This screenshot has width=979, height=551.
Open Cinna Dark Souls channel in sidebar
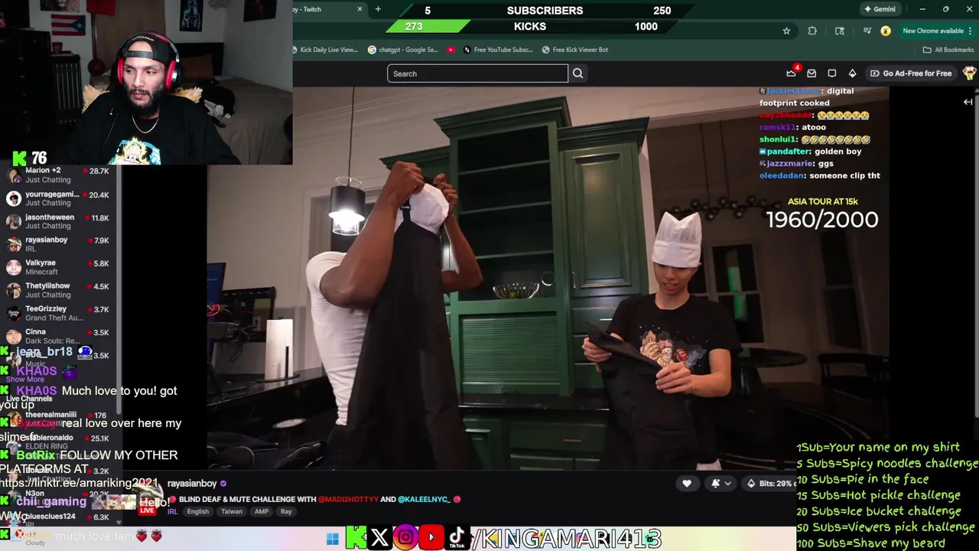pos(58,336)
